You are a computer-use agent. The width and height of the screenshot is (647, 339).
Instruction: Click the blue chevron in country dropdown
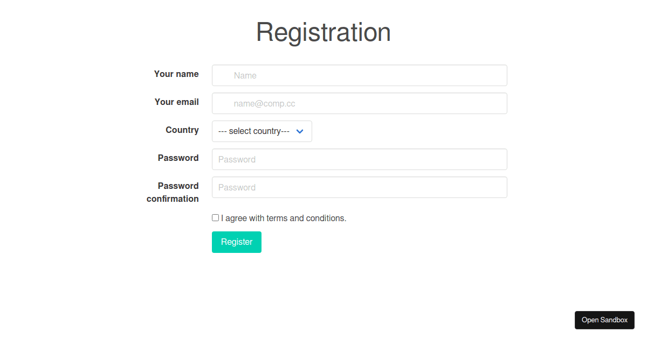click(300, 131)
